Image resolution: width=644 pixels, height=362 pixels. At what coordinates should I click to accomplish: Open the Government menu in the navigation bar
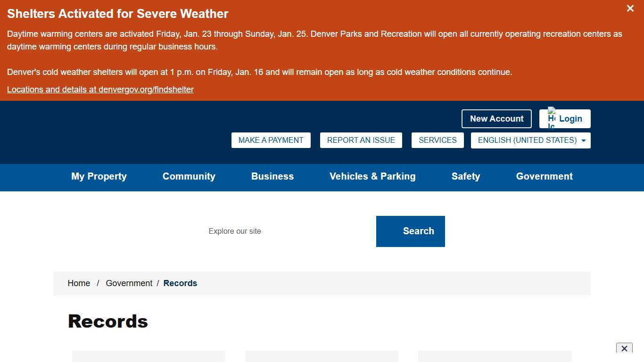[x=544, y=177]
